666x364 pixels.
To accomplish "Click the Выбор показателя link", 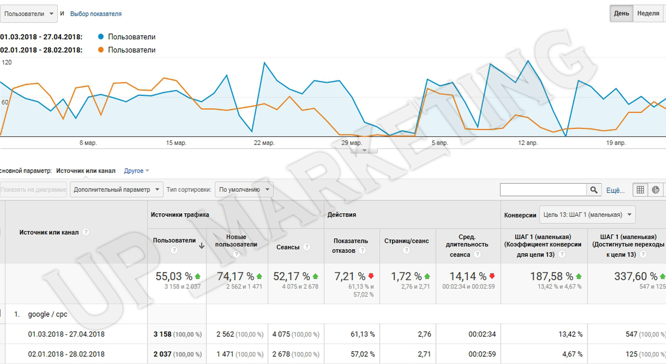I will pos(96,14).
